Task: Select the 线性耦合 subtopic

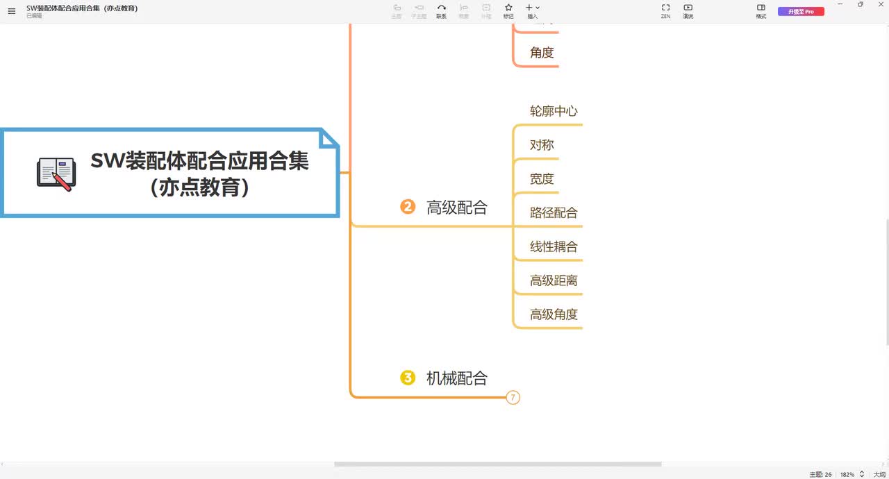Action: click(554, 246)
